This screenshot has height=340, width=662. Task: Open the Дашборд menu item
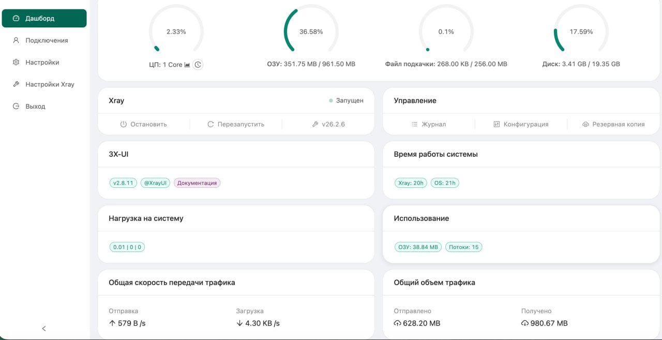(44, 18)
